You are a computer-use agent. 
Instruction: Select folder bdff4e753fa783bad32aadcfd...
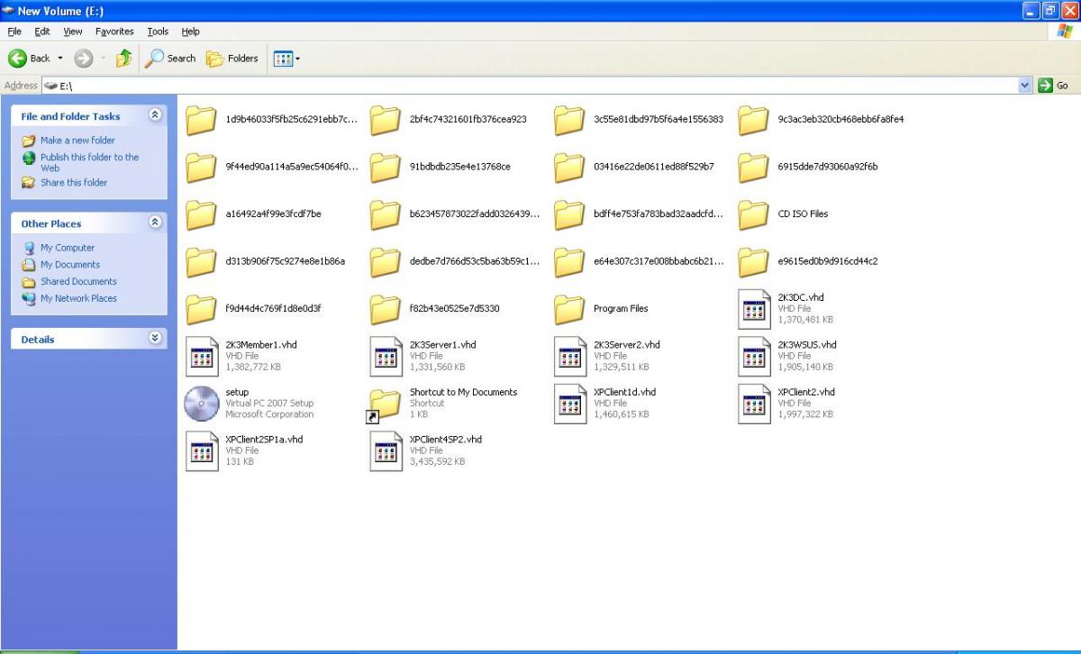tap(569, 215)
